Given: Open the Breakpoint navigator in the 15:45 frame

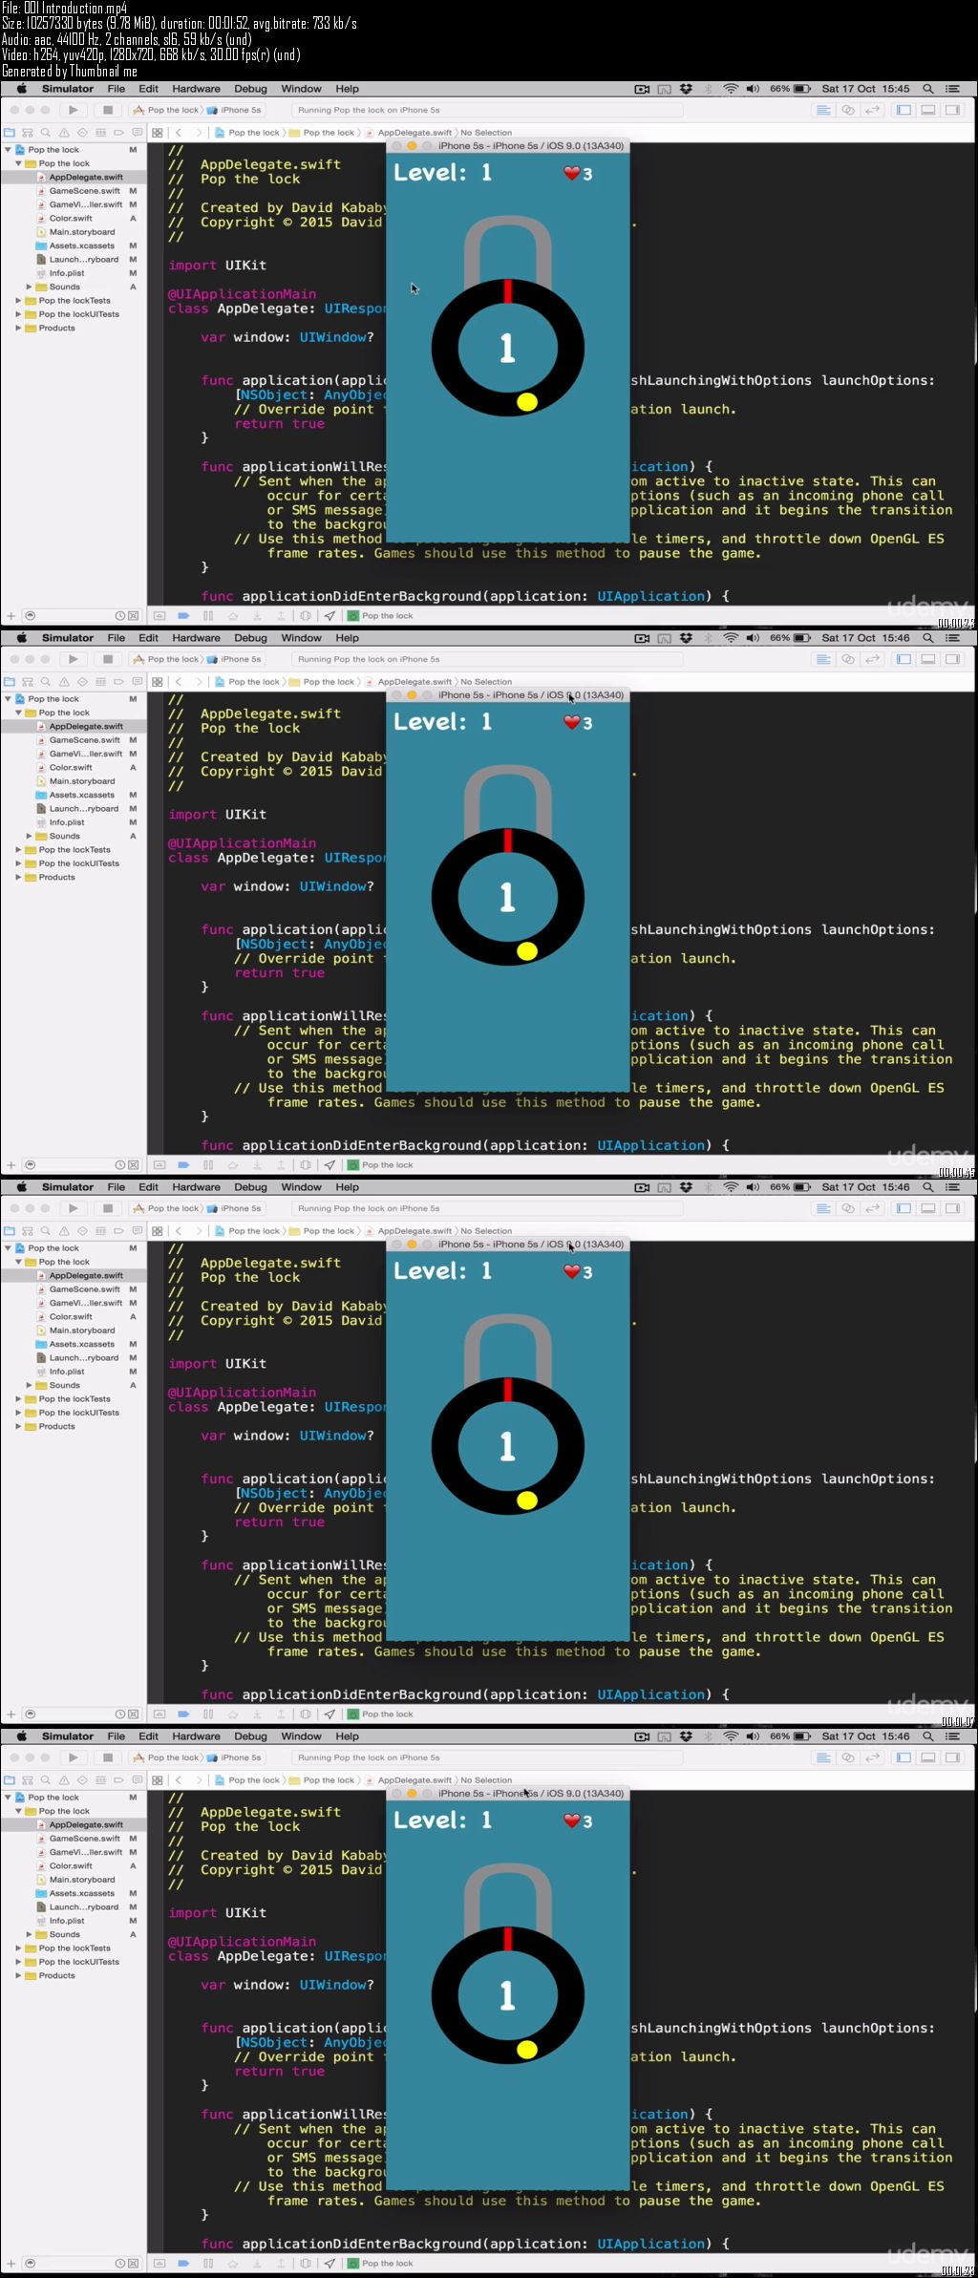Looking at the screenshot, I should 118,133.
